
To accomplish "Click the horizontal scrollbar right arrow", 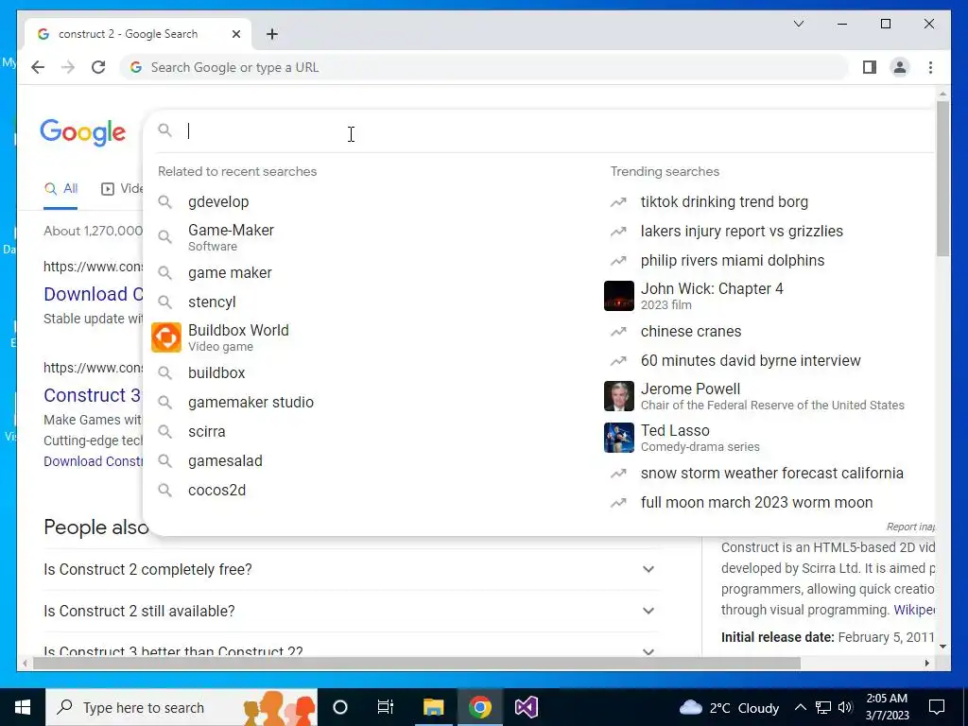I will (926, 664).
